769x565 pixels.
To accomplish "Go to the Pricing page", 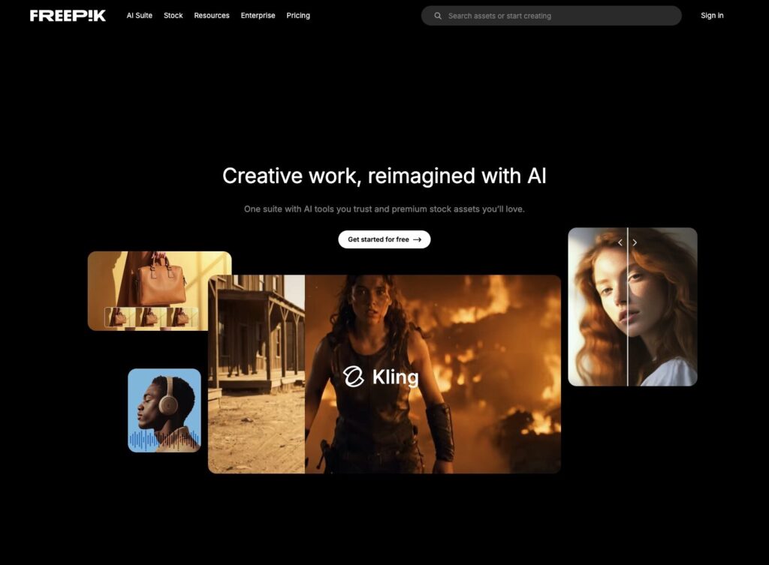I will click(298, 16).
